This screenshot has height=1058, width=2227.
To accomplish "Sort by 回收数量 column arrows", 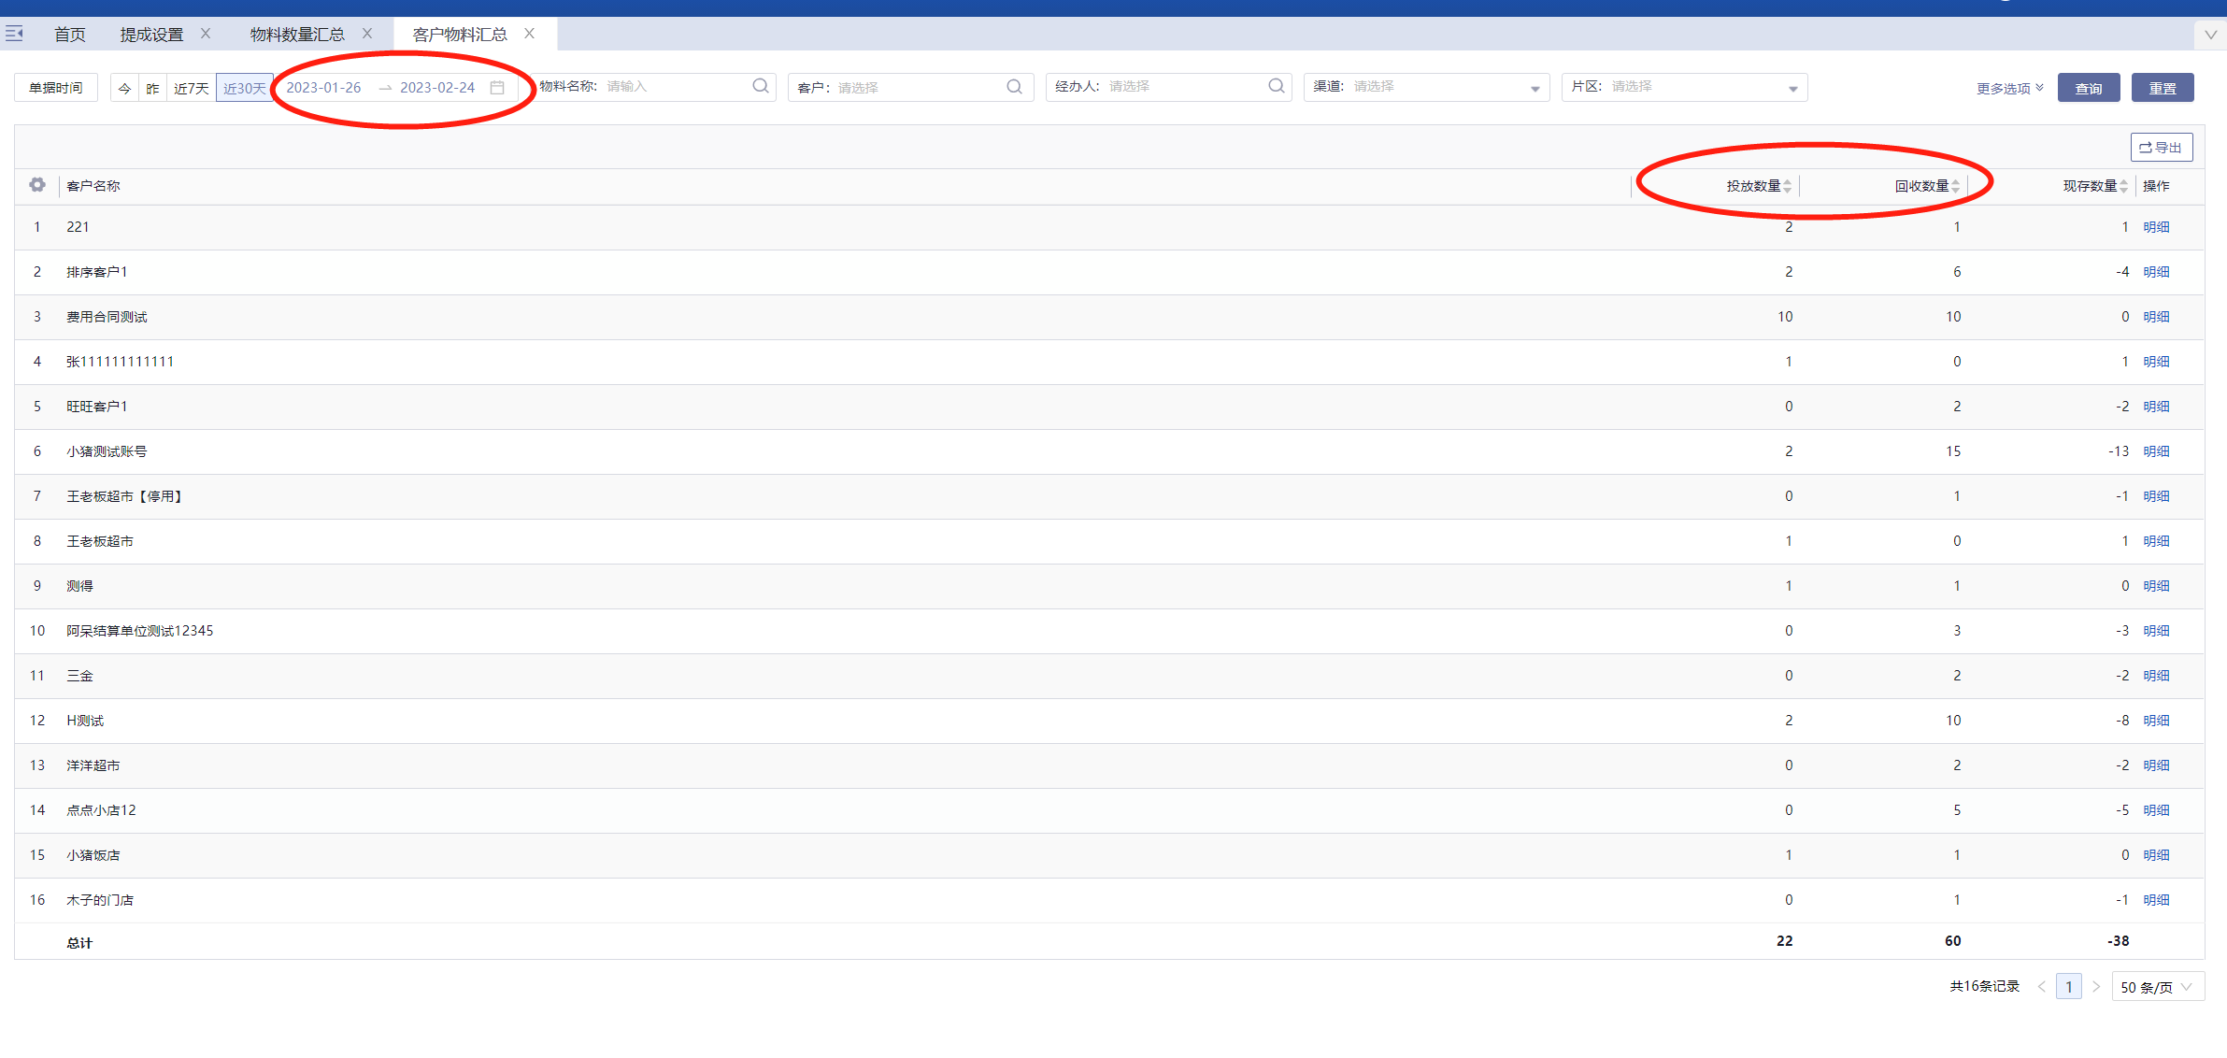I will (1955, 186).
